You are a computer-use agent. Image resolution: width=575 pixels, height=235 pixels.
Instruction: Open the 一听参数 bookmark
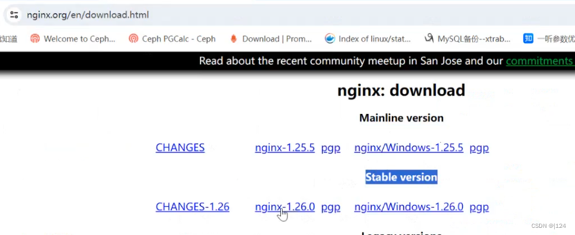click(x=549, y=39)
